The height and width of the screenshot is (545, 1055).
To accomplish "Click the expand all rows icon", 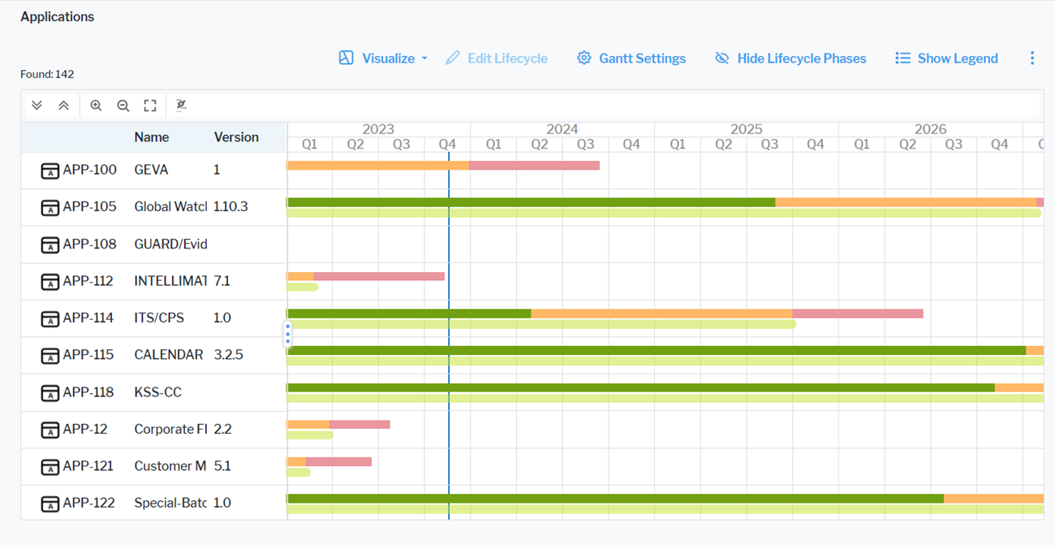I will 37,106.
